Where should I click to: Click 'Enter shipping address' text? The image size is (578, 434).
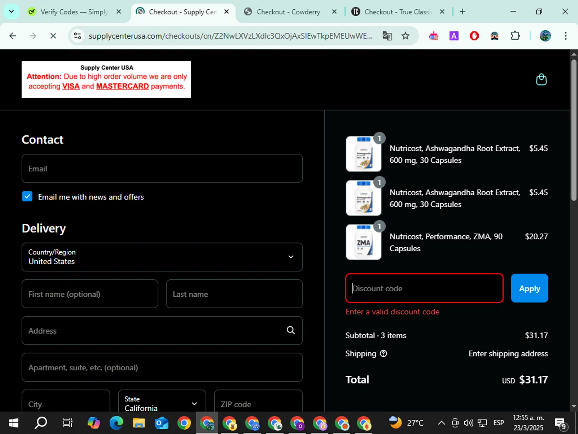[x=508, y=353]
